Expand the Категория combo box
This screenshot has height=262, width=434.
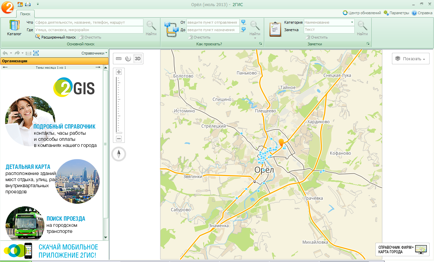click(x=352, y=22)
